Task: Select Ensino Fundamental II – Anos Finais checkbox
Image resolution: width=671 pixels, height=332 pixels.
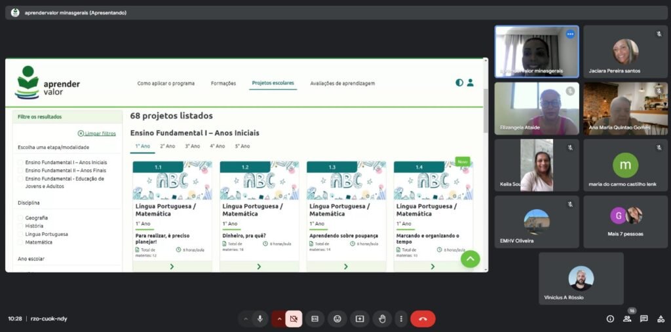Action: pyautogui.click(x=21, y=171)
